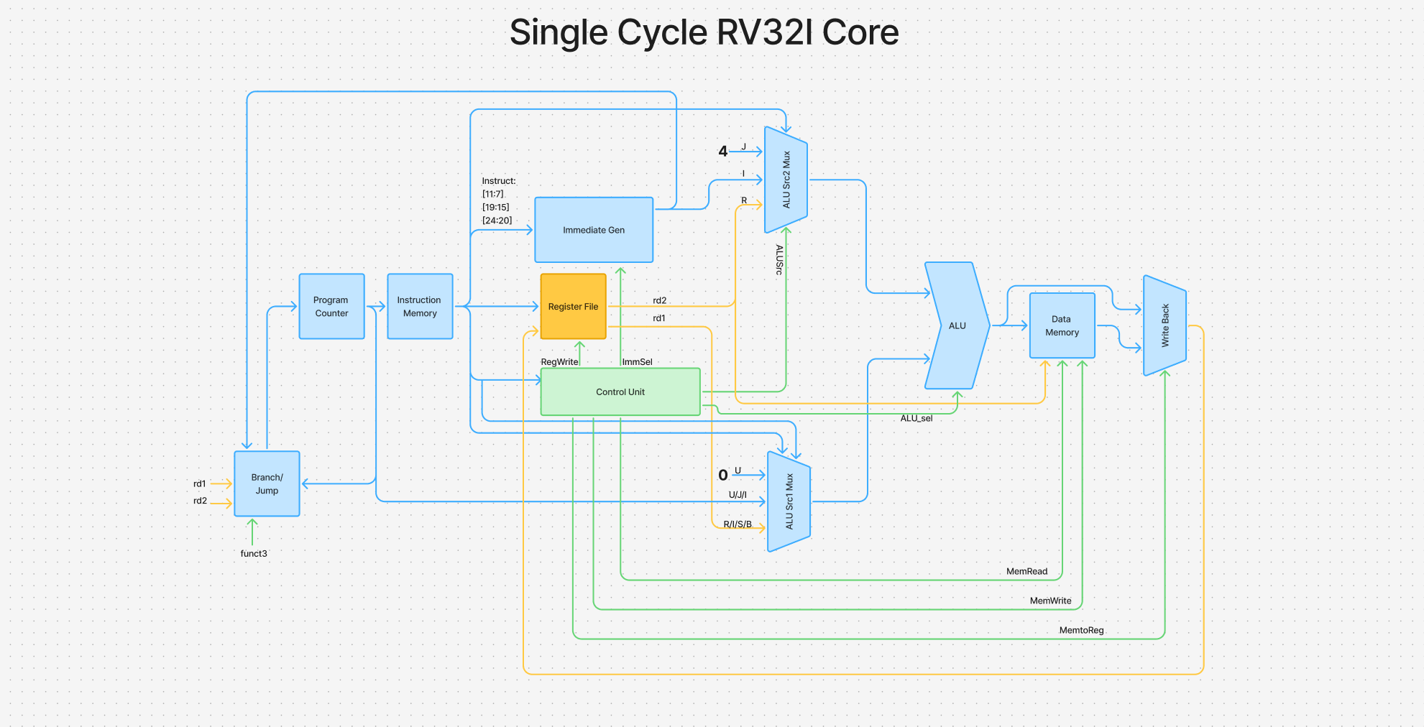Select the funct3 label
The height and width of the screenshot is (727, 1424).
pos(254,553)
